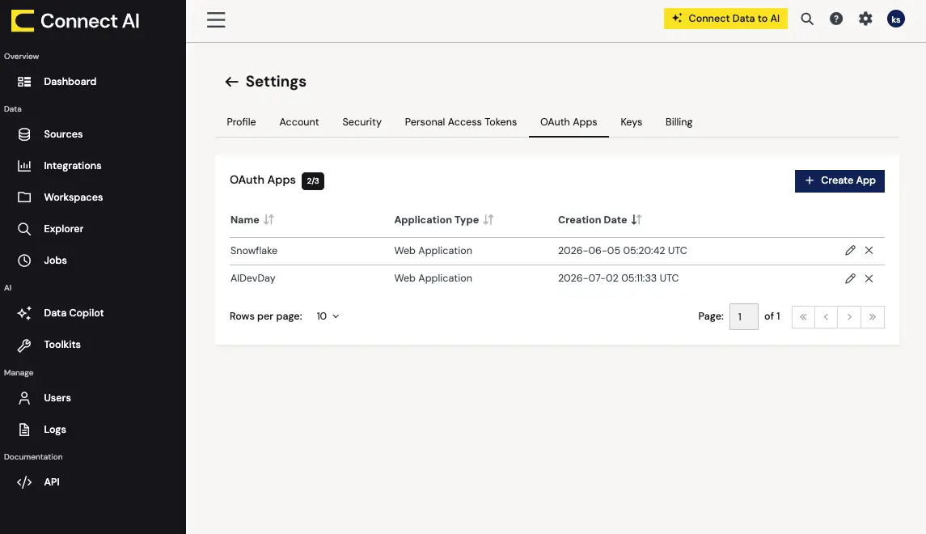The height and width of the screenshot is (534, 926).
Task: Click the Logs document icon
Action: 24,430
